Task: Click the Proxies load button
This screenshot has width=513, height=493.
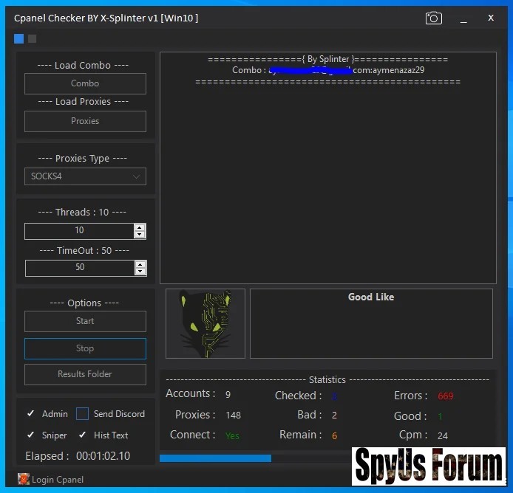Action: pyautogui.click(x=85, y=121)
